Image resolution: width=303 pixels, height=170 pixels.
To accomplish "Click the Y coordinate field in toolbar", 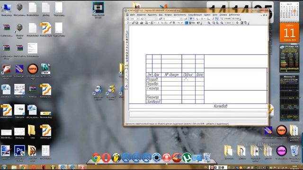I will [x=235, y=19].
